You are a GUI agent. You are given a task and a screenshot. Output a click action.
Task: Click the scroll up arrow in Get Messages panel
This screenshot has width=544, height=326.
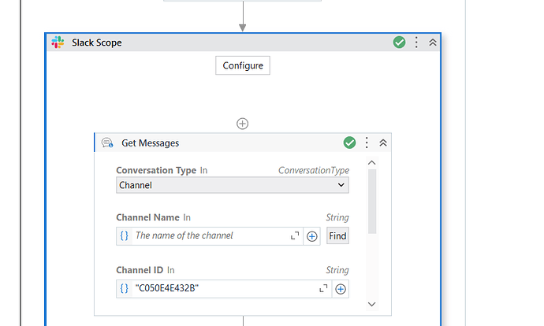371,162
